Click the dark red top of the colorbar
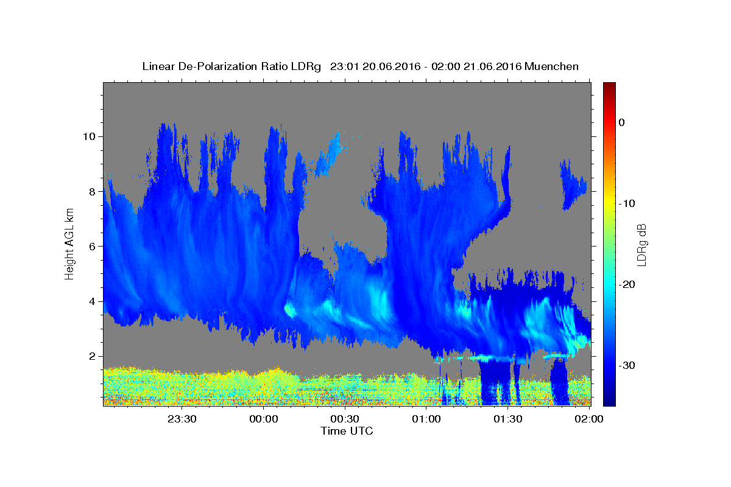The image size is (731, 487). pyautogui.click(x=609, y=86)
